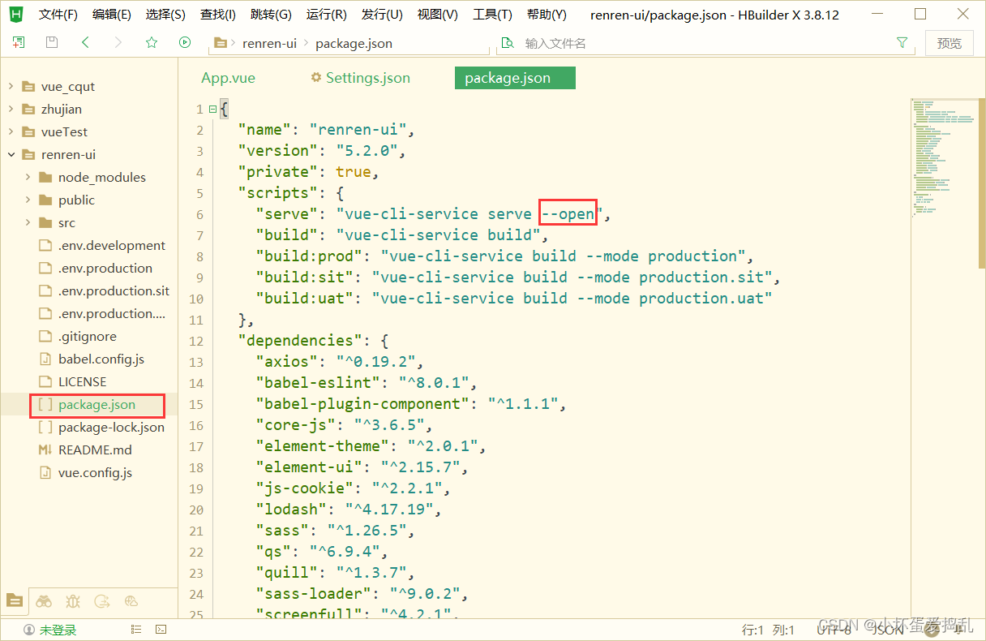Image resolution: width=986 pixels, height=641 pixels.
Task: Toggle the document outline view icon
Action: tap(135, 628)
